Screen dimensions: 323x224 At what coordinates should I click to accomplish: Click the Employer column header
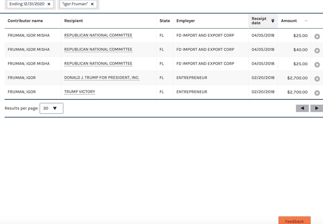pyautogui.click(x=186, y=21)
